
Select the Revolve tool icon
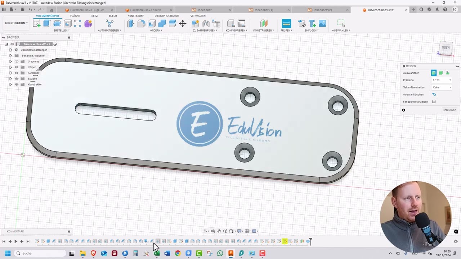57,24
